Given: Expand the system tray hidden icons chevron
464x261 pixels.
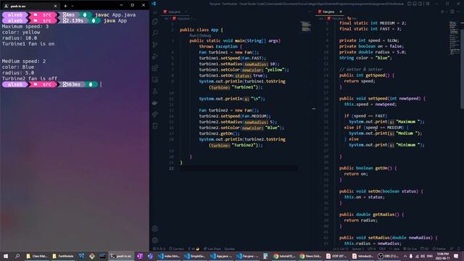Looking at the screenshot, I should pyautogui.click(x=405, y=256).
